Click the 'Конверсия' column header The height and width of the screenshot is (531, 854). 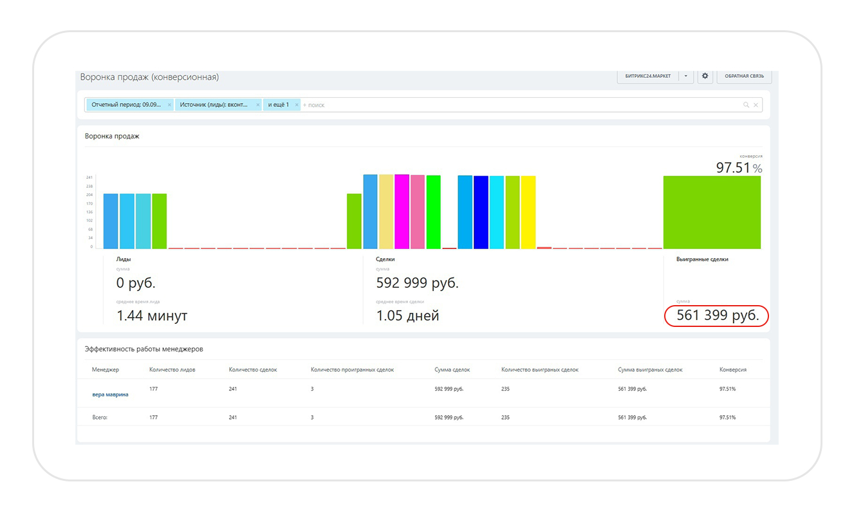click(x=733, y=369)
